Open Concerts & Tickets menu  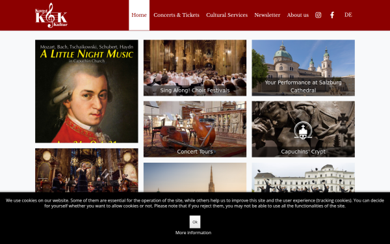click(176, 15)
